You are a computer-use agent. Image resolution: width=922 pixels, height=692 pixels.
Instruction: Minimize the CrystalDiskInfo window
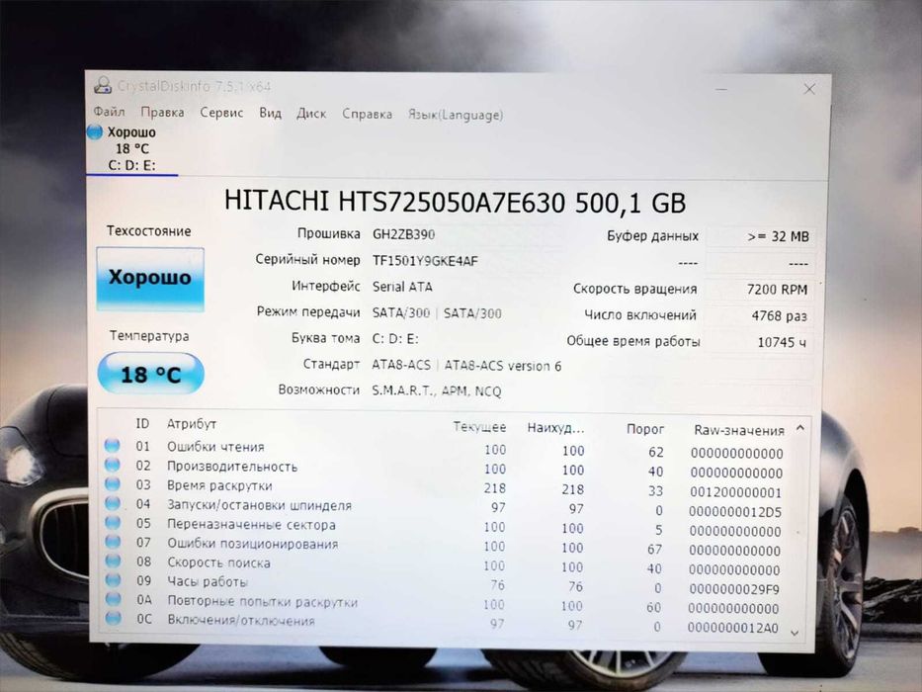click(x=721, y=89)
